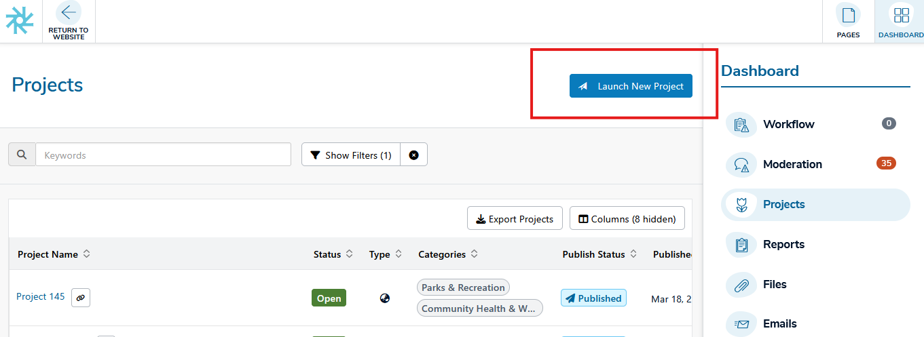Click the snowflake site logo
Image resolution: width=924 pixels, height=337 pixels.
point(20,20)
